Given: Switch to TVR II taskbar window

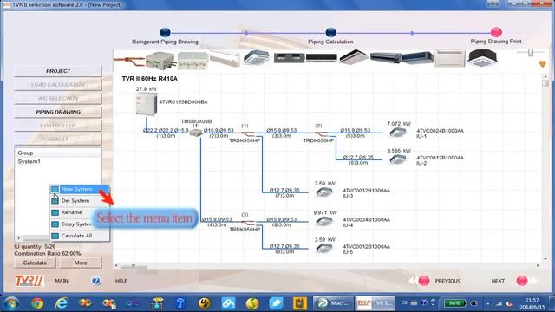Looking at the screenshot, I should 375,303.
